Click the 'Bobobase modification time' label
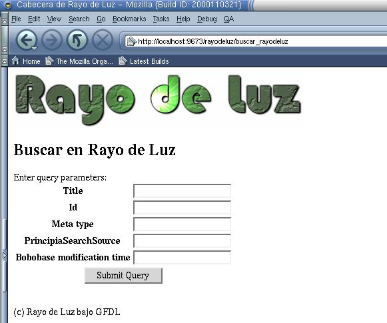Image resolution: width=387 pixels, height=323 pixels. point(73,257)
